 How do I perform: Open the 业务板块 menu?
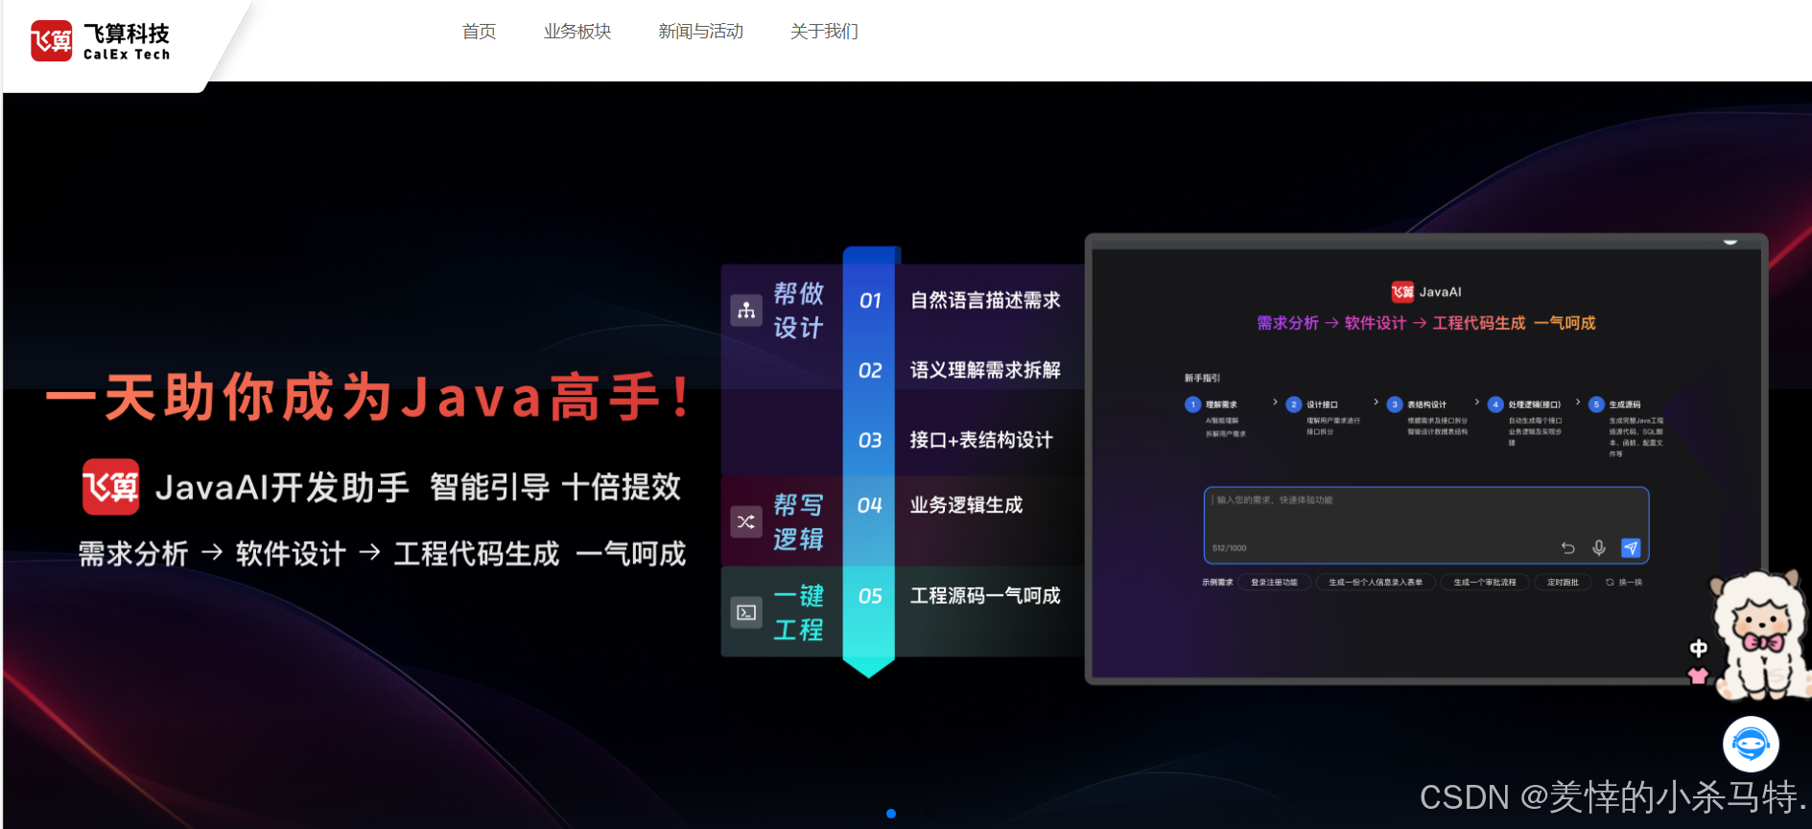(x=577, y=32)
